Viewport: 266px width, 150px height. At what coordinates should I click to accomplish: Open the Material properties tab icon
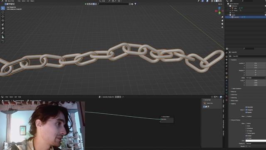point(227,96)
